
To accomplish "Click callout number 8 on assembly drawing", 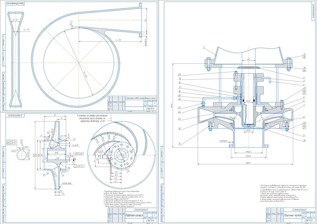I will [304, 117].
